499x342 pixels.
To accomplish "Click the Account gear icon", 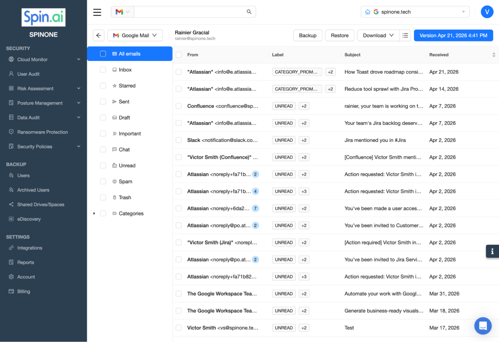I will pos(11,277).
